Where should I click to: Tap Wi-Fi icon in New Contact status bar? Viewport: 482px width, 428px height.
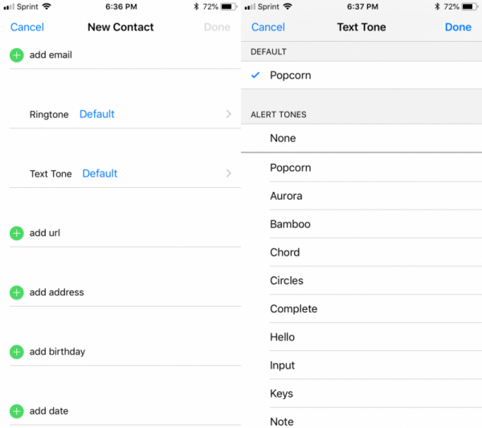[46, 6]
